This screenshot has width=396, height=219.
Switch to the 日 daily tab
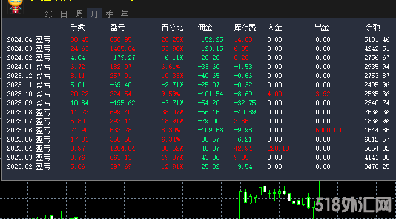tap(64, 14)
